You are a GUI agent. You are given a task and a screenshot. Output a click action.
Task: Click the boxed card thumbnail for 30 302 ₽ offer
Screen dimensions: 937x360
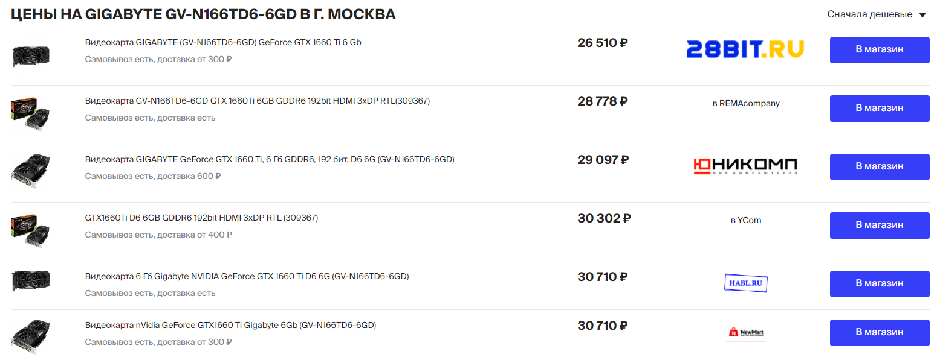point(30,230)
